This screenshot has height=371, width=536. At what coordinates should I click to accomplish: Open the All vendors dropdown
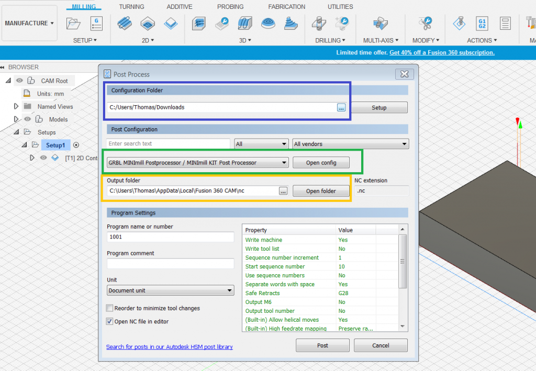350,144
